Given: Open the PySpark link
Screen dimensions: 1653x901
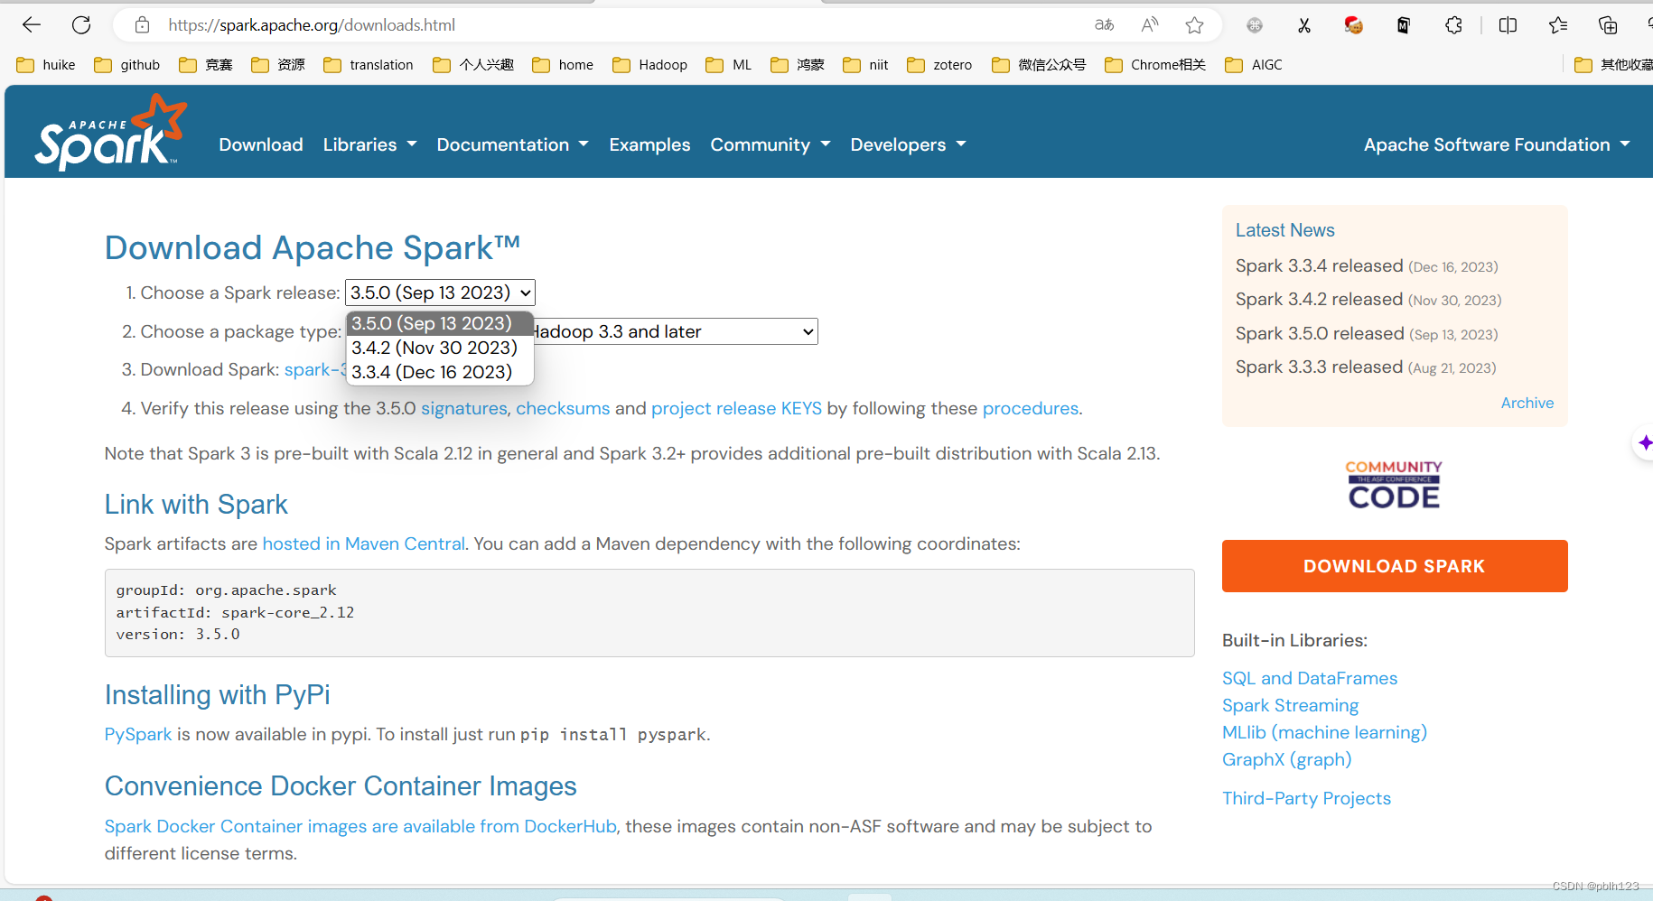Looking at the screenshot, I should pyautogui.click(x=138, y=734).
